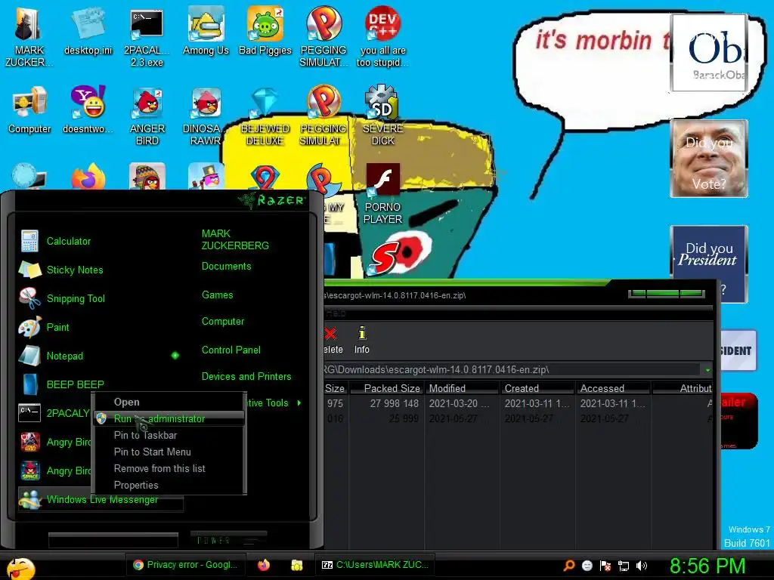Open Devices and Printers link
This screenshot has height=580, width=774.
(x=246, y=377)
